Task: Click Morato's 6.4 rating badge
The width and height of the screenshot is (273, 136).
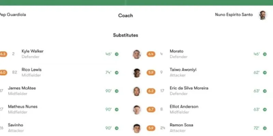Action: 151,54
